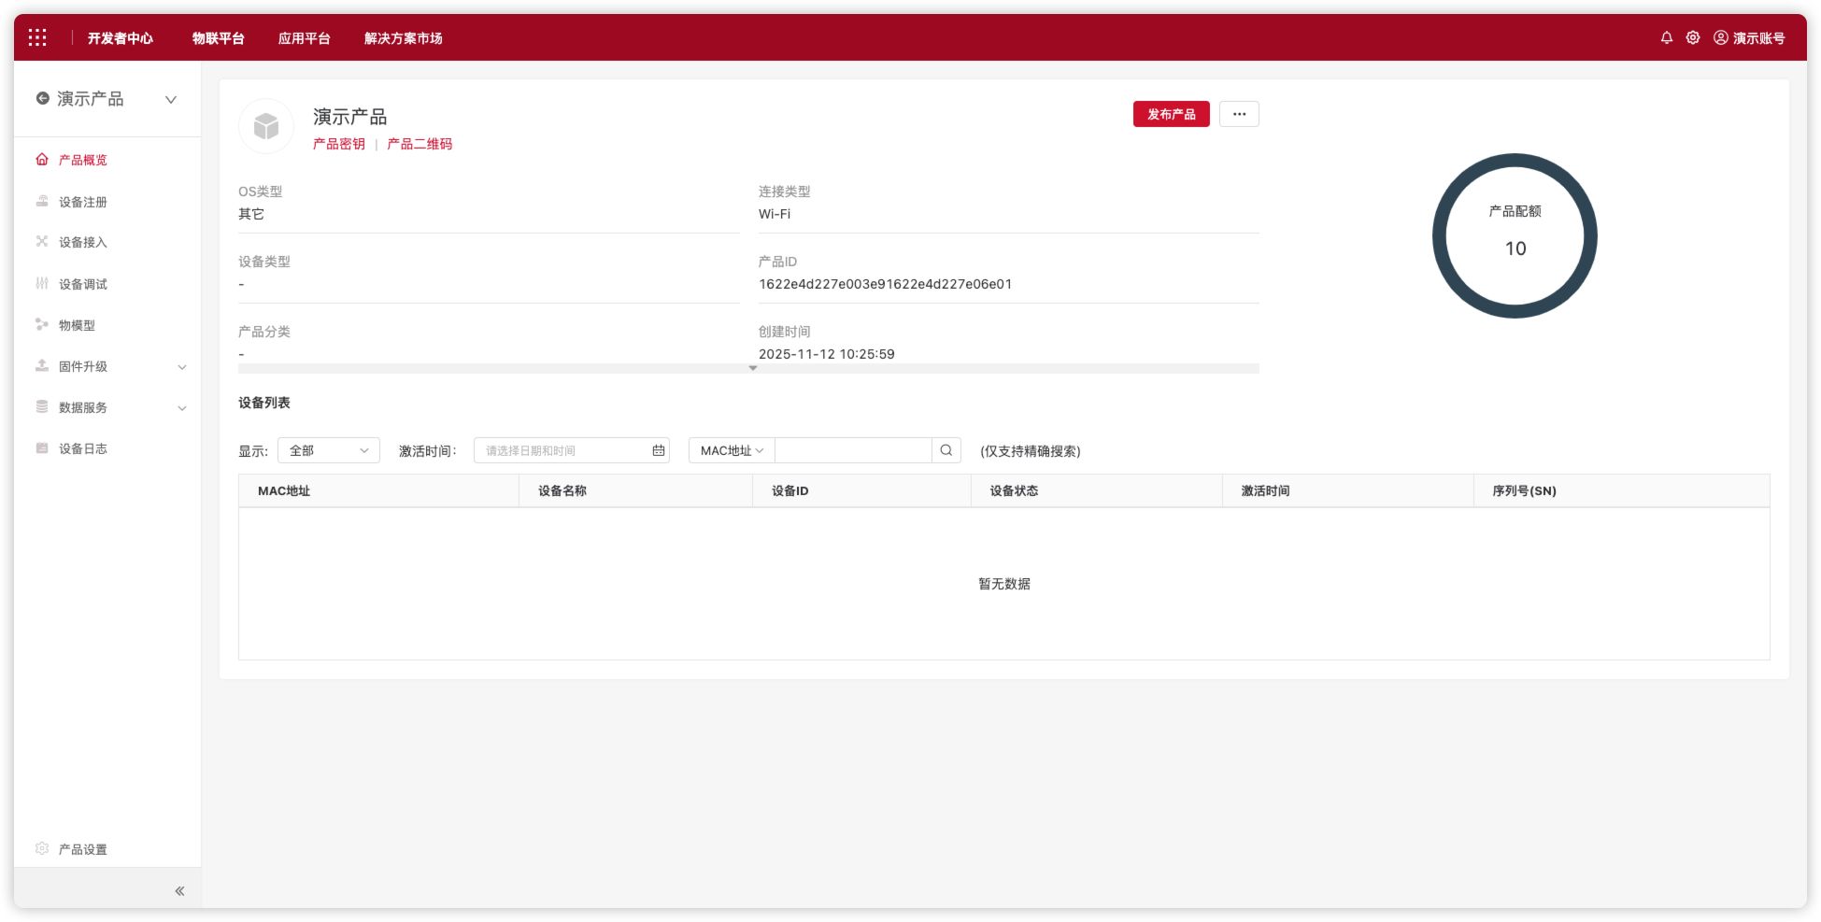Open the MAC地址 search type dropdown
The width and height of the screenshot is (1821, 922).
(x=731, y=450)
